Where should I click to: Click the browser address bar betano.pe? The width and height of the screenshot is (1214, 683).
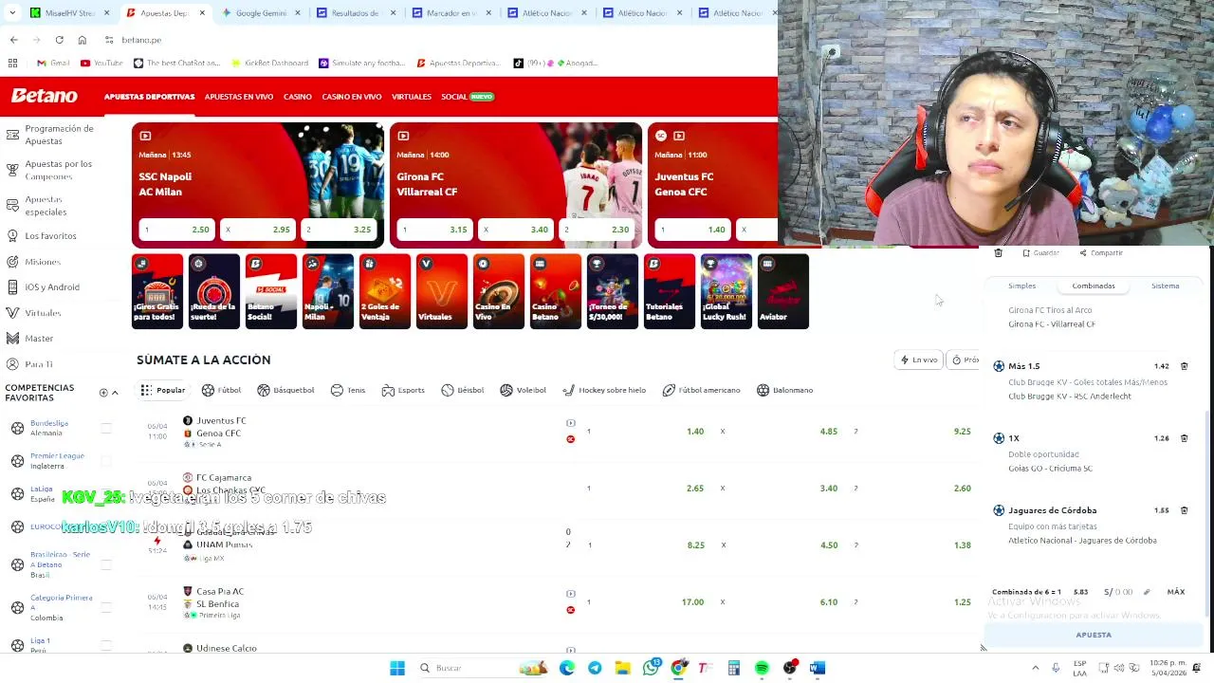(x=141, y=40)
